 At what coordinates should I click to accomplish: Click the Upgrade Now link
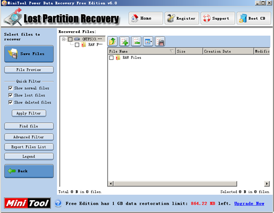[249, 204]
